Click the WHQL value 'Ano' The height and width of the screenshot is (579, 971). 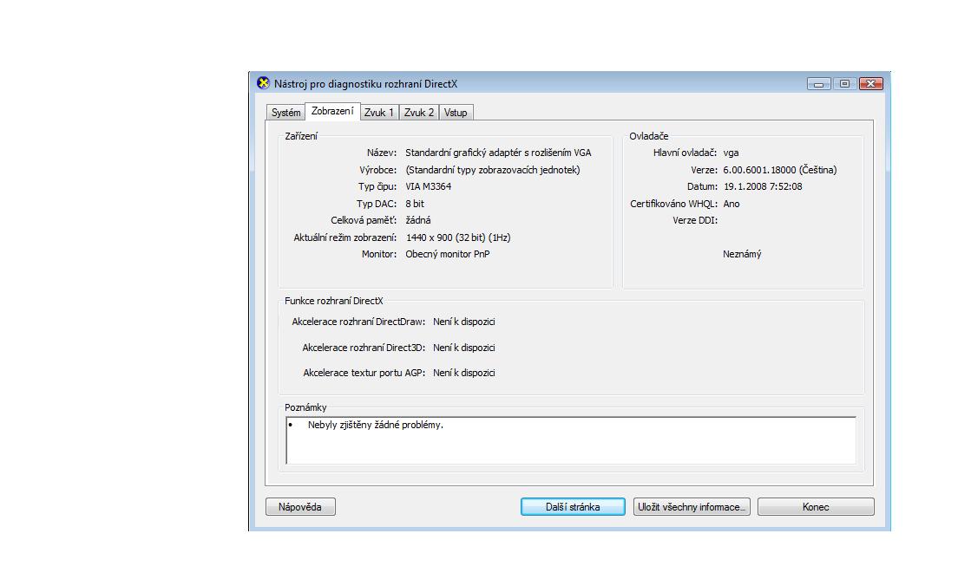click(x=731, y=204)
